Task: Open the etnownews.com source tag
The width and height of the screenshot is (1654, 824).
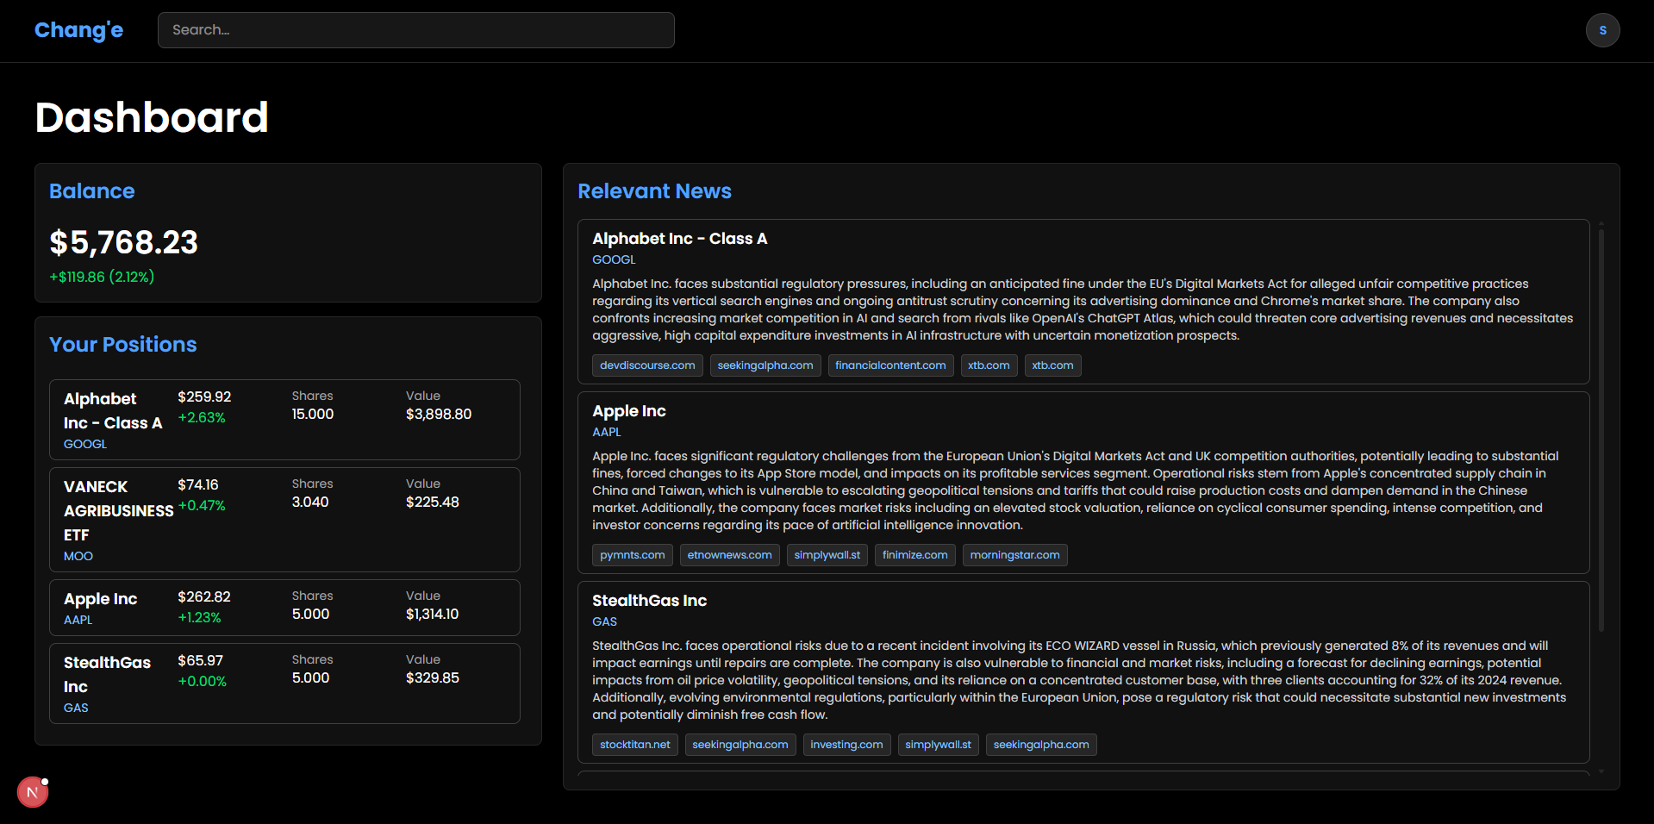Action: 729,555
